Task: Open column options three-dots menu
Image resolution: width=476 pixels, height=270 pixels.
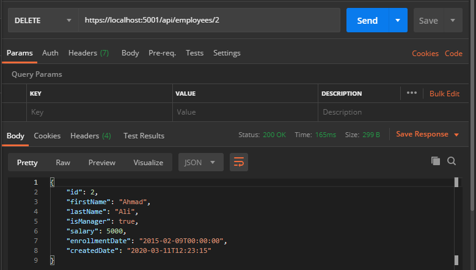Action: 412,93
